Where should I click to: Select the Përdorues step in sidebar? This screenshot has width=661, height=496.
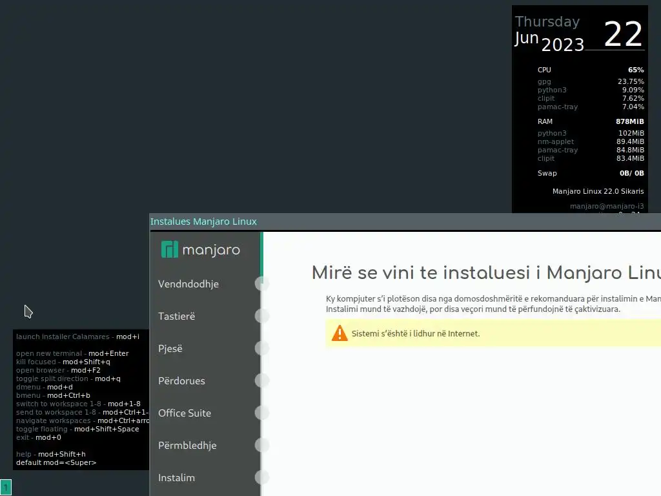[181, 381]
